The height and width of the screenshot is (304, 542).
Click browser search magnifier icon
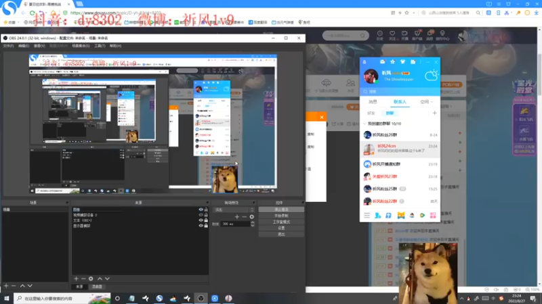pos(478,13)
